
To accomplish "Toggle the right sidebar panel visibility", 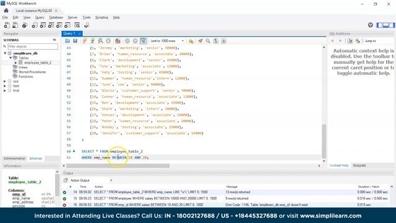I will point(392,25).
